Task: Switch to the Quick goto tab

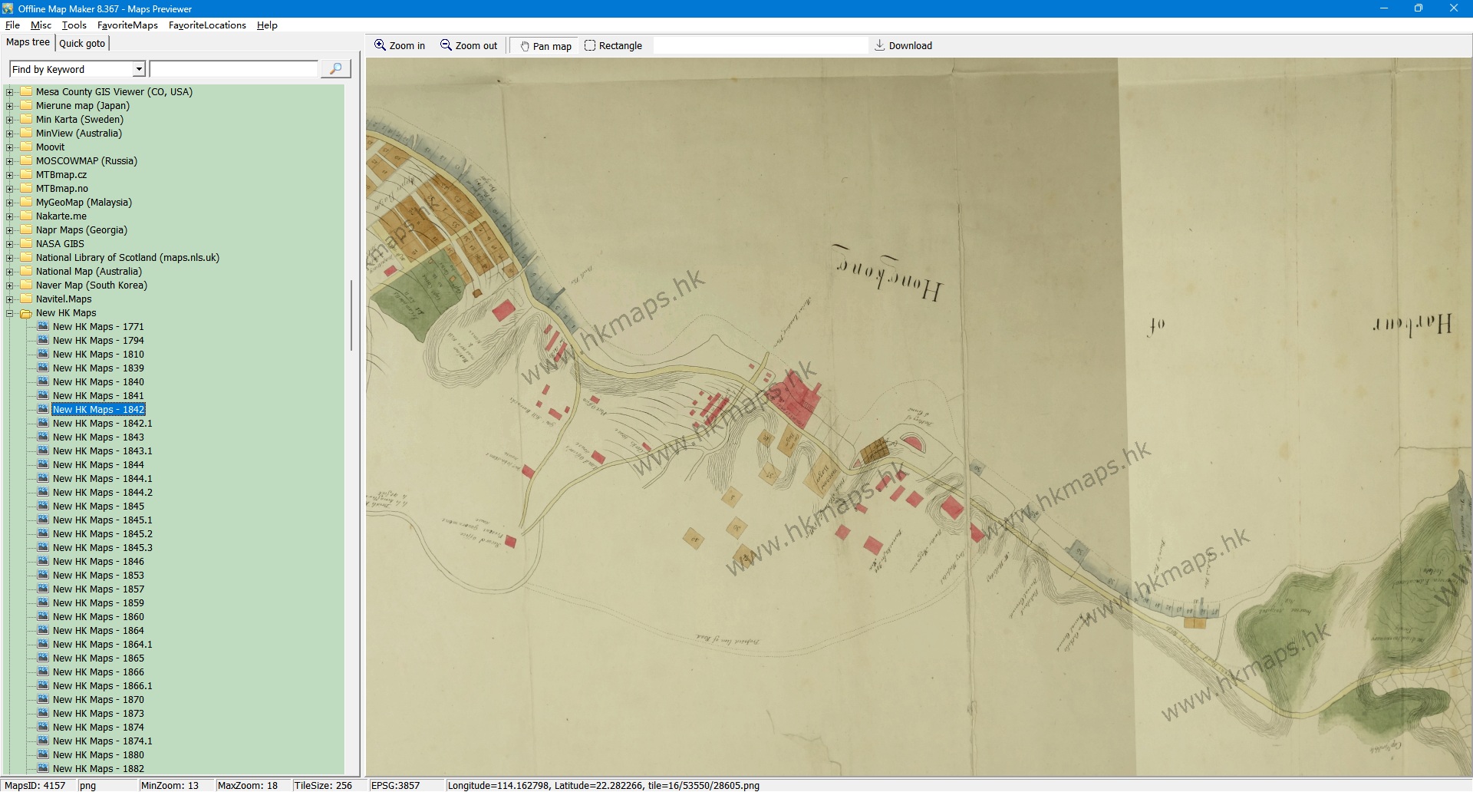Action: coord(82,44)
